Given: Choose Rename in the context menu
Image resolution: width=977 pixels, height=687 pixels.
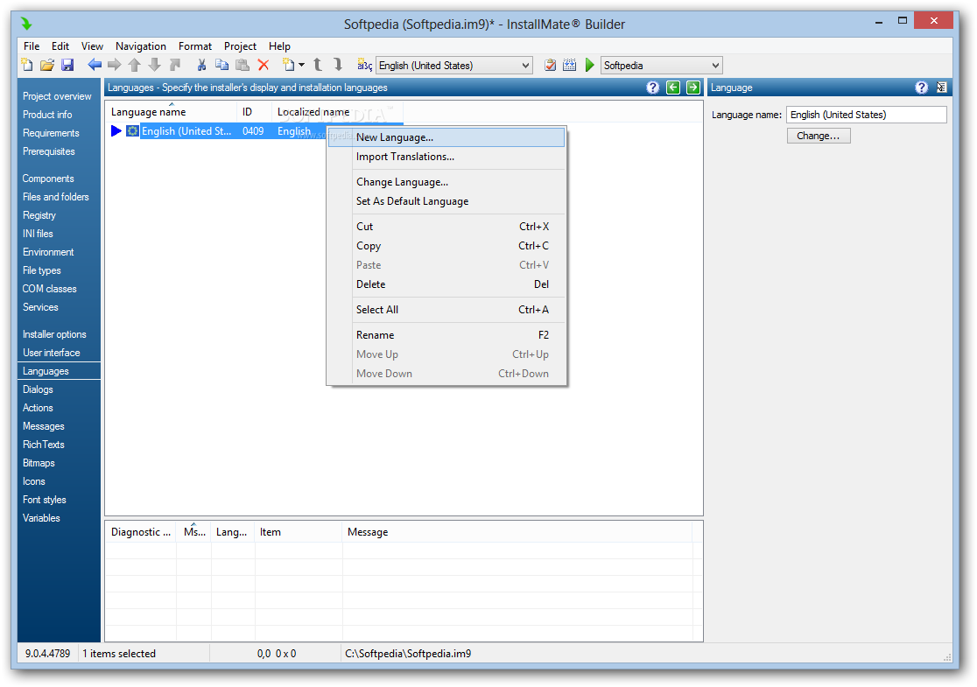Looking at the screenshot, I should pos(446,336).
